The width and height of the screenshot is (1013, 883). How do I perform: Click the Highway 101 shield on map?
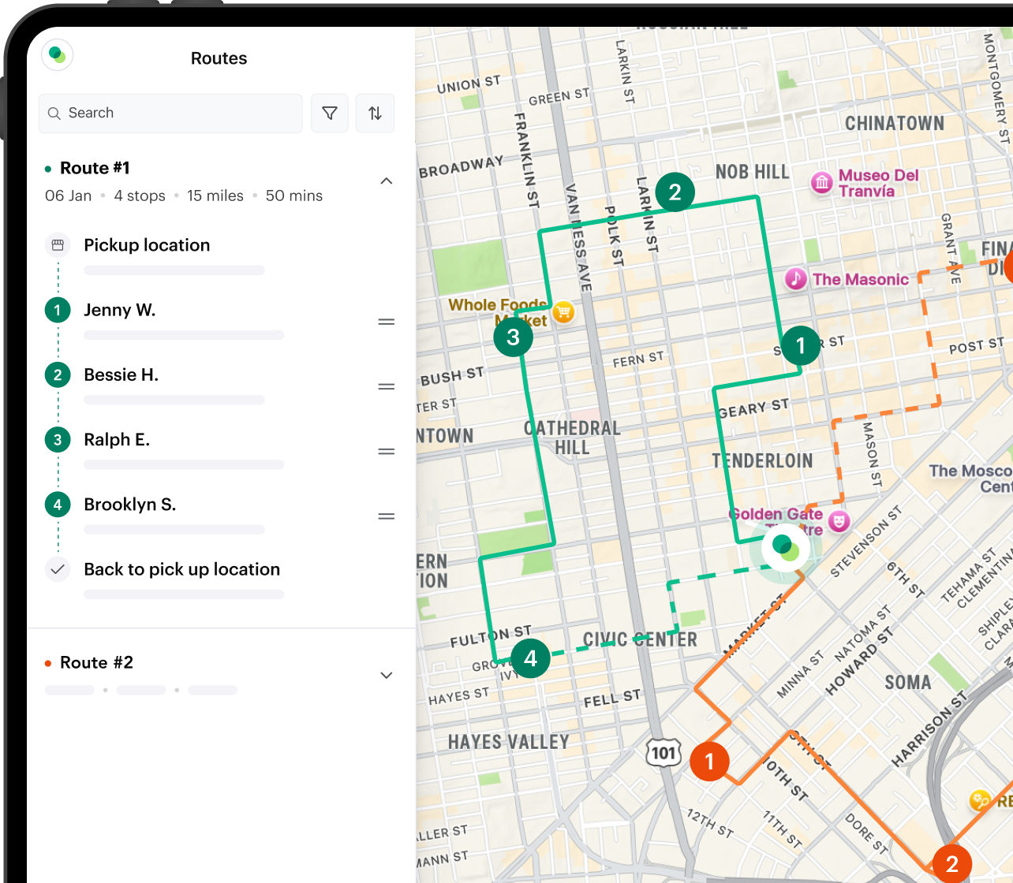point(663,753)
